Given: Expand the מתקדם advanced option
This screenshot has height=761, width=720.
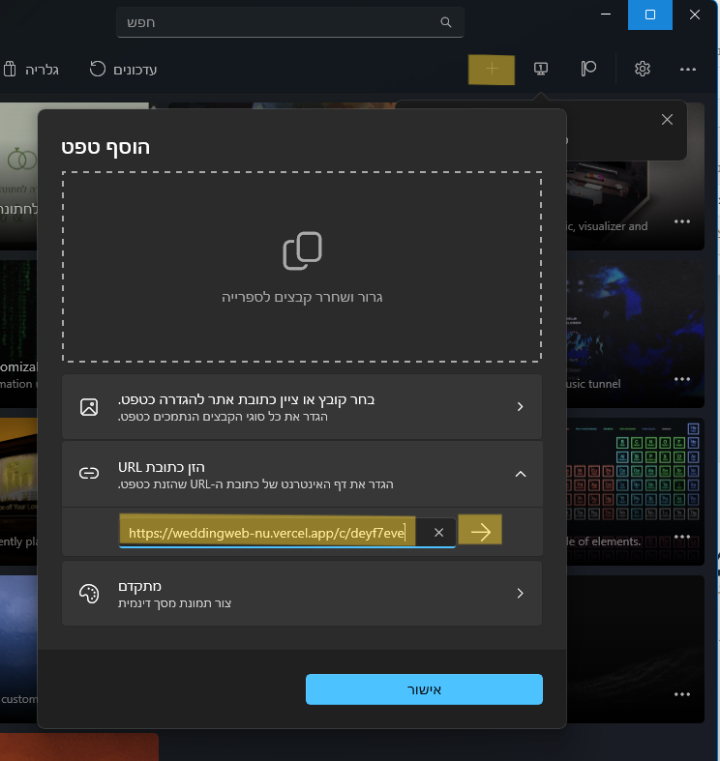Looking at the screenshot, I should [302, 594].
